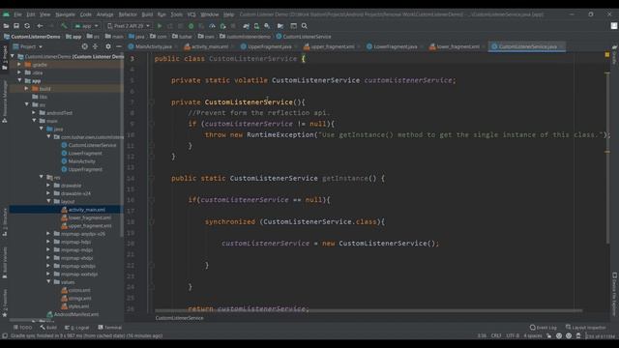This screenshot has width=619, height=348.
Task: Click the Open folder toolbar icon
Action: click(x=6, y=26)
